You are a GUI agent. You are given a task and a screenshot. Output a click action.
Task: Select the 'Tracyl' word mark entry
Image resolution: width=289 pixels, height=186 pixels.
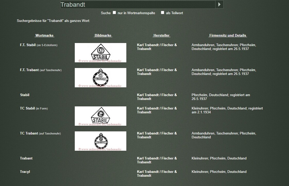pos(25,172)
